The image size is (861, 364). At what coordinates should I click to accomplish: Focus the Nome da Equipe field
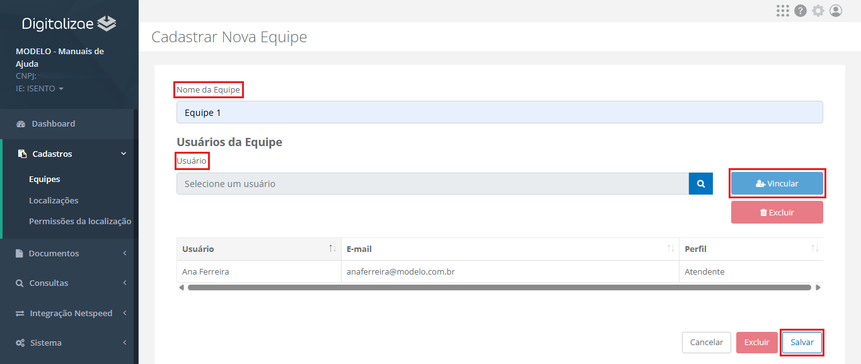(x=499, y=113)
